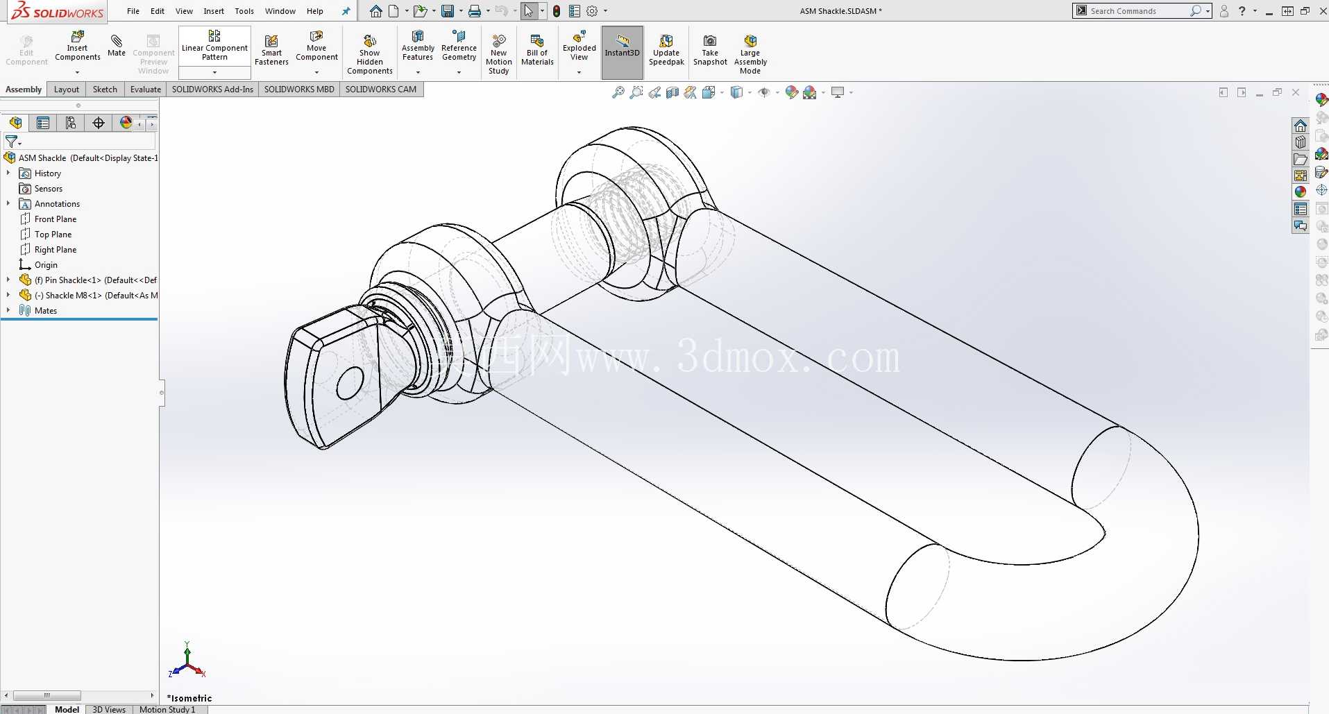Switch to the Sketch tab

point(105,90)
